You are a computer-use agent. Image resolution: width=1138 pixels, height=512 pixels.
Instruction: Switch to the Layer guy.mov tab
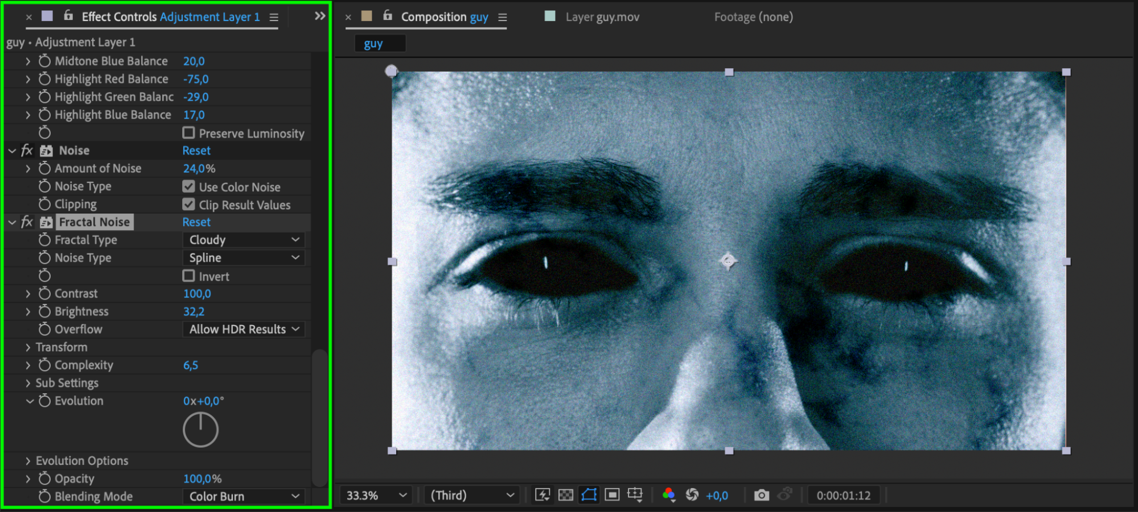602,17
